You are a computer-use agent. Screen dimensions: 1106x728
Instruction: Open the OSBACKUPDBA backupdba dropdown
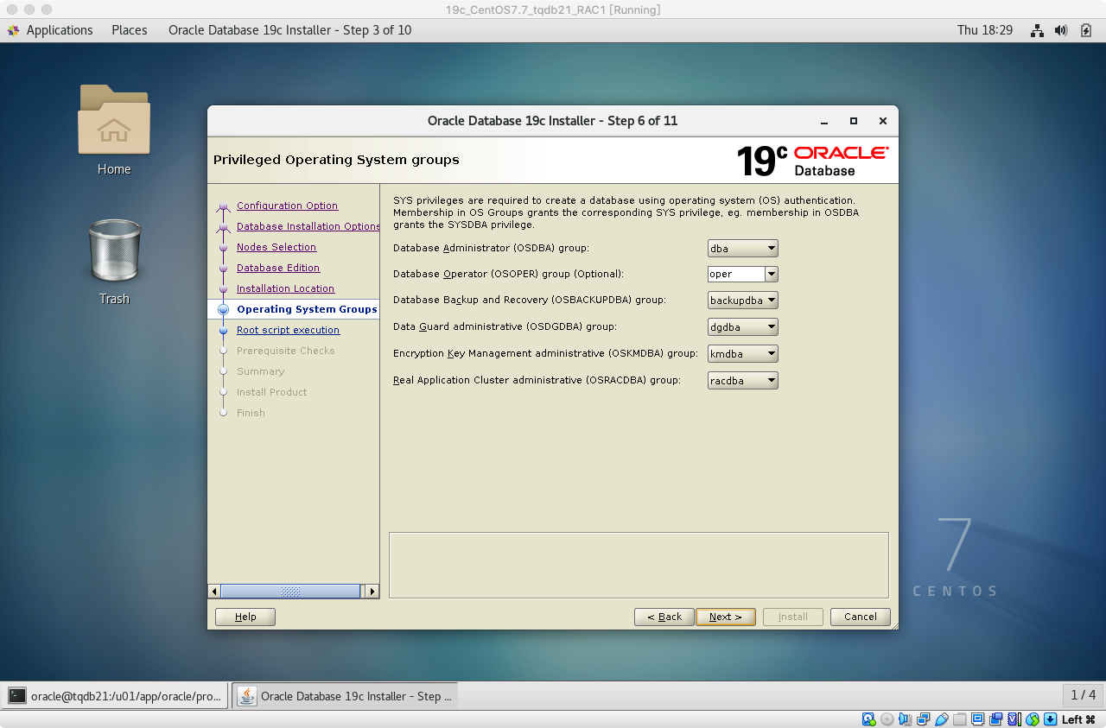[x=743, y=301]
